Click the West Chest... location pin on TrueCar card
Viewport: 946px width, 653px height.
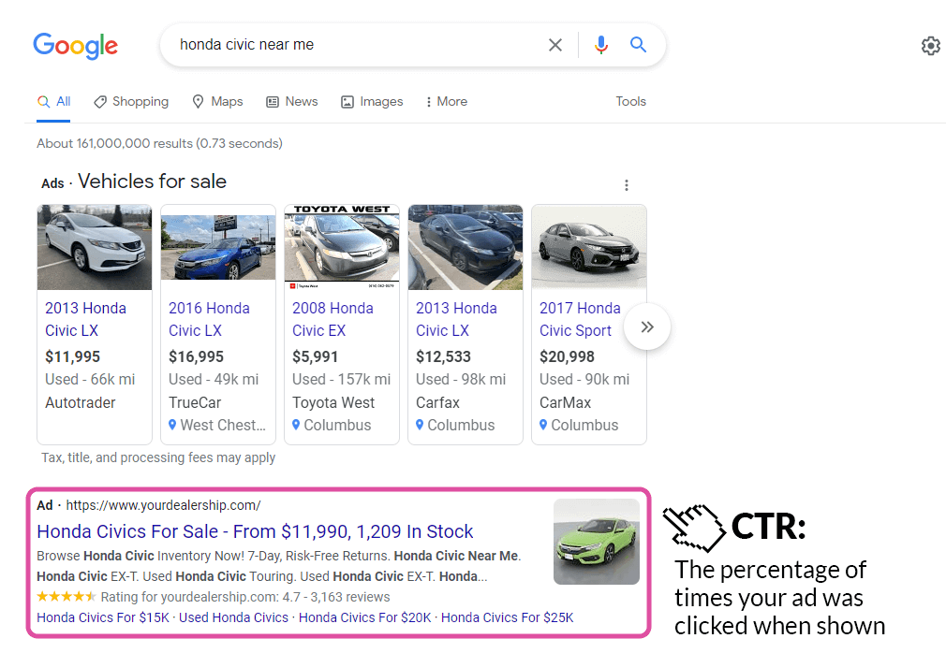coord(172,425)
